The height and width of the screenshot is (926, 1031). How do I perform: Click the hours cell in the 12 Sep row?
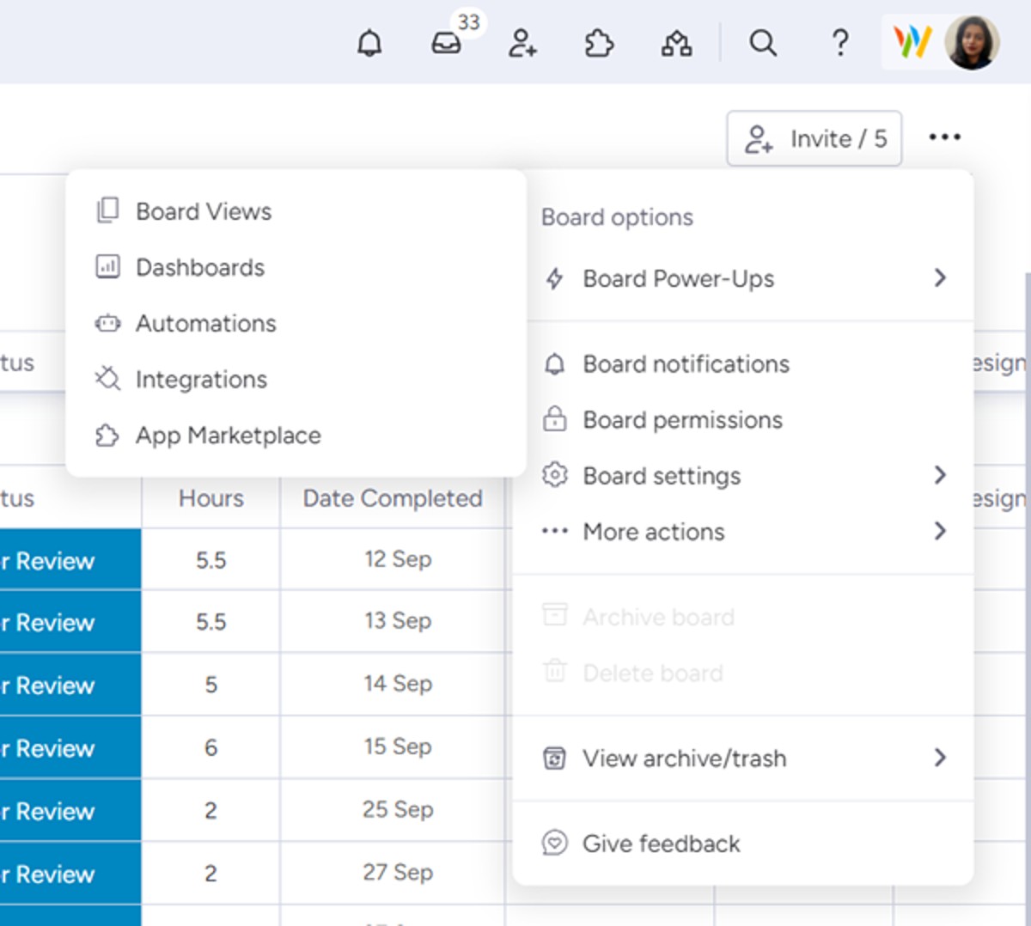click(x=210, y=560)
